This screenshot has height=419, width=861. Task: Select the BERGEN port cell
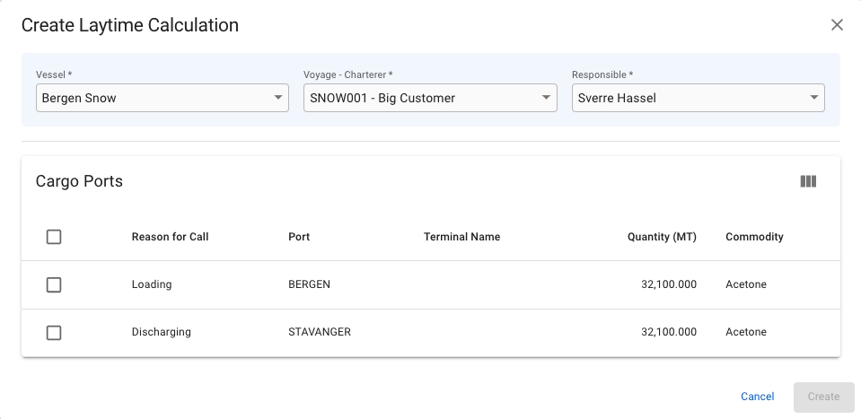coord(309,284)
